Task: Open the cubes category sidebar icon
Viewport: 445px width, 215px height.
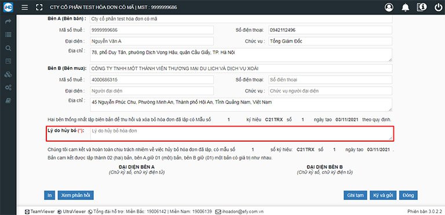Action: click(8, 75)
